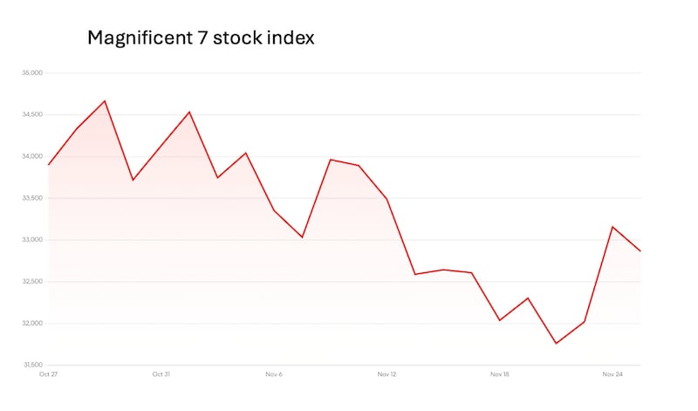Click the 32,500 y-axis label

32,282
